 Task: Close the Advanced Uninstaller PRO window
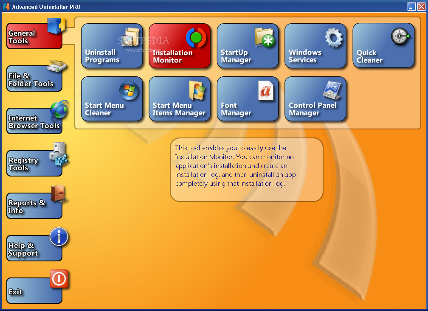[x=421, y=6]
